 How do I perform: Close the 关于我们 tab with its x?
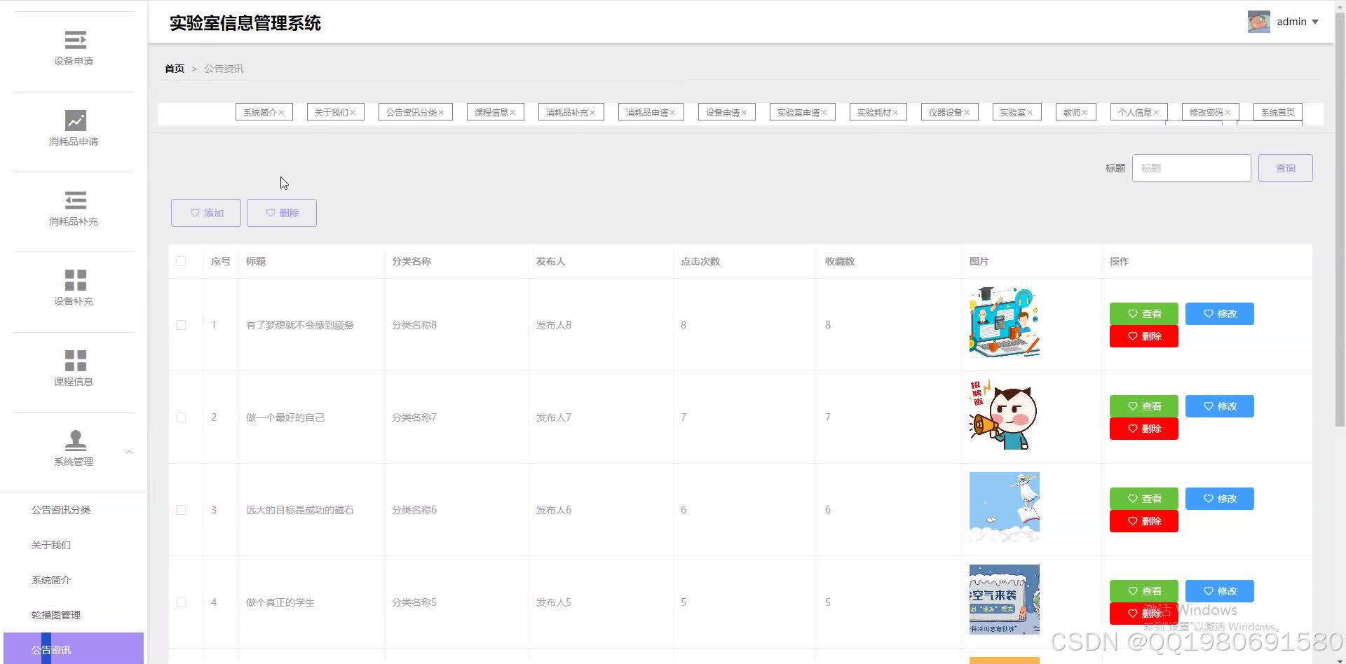coord(353,113)
